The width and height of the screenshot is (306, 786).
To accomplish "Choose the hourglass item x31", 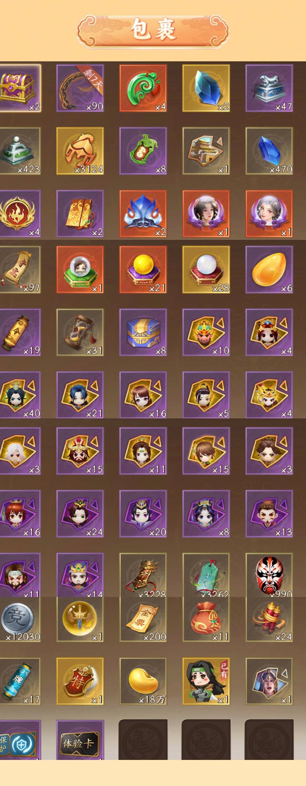I will coord(80,332).
